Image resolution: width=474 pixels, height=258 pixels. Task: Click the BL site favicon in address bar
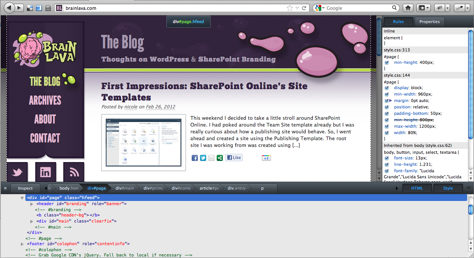59,8
